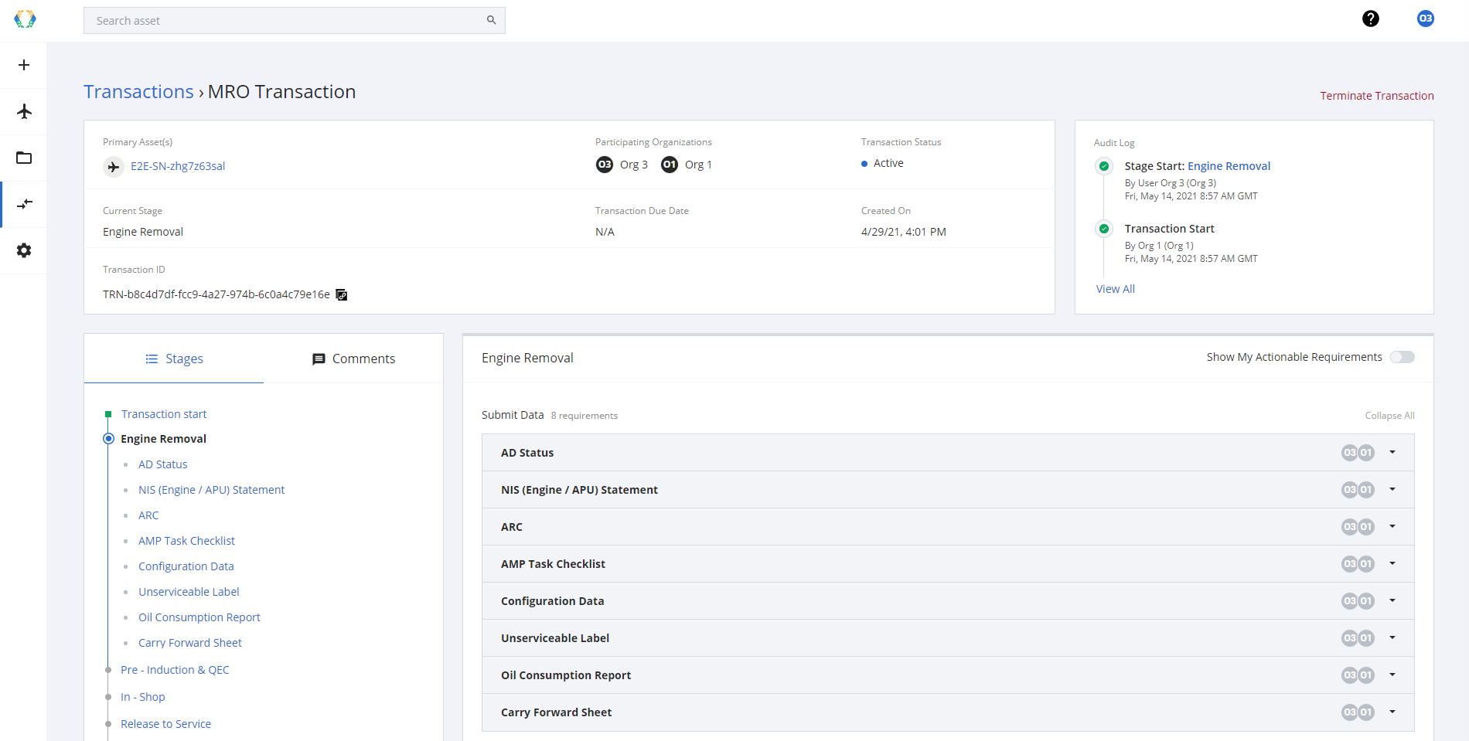Select Transaction start in stages list
The width and height of the screenshot is (1469, 741).
(x=164, y=414)
